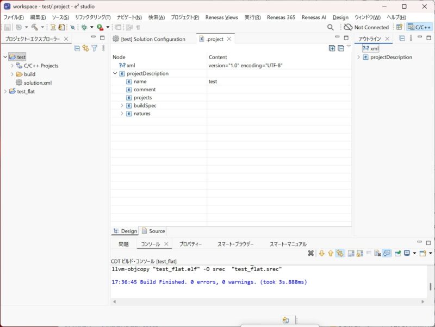Toggle Link with Editor in Project Explorer
Screen dimensions: 435x327
85,48
